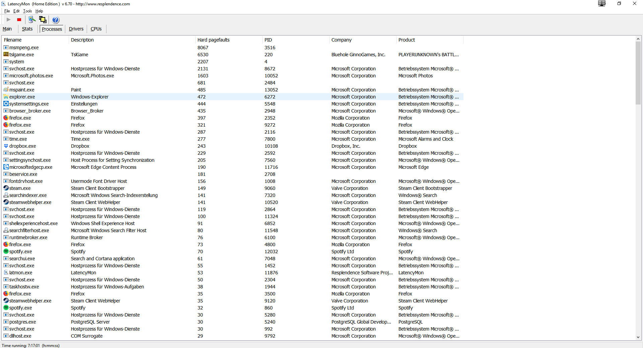
Task: Click the vertical scrollbar thumb
Action: 638,73
